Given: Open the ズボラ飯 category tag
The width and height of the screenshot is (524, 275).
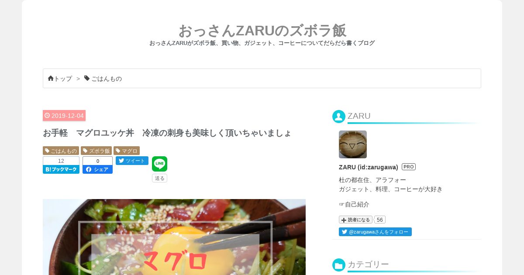Looking at the screenshot, I should [97, 151].
